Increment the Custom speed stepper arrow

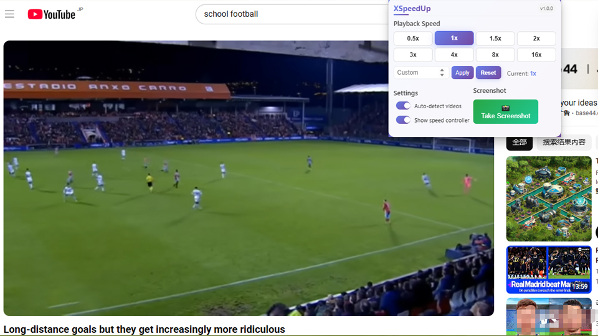click(442, 70)
